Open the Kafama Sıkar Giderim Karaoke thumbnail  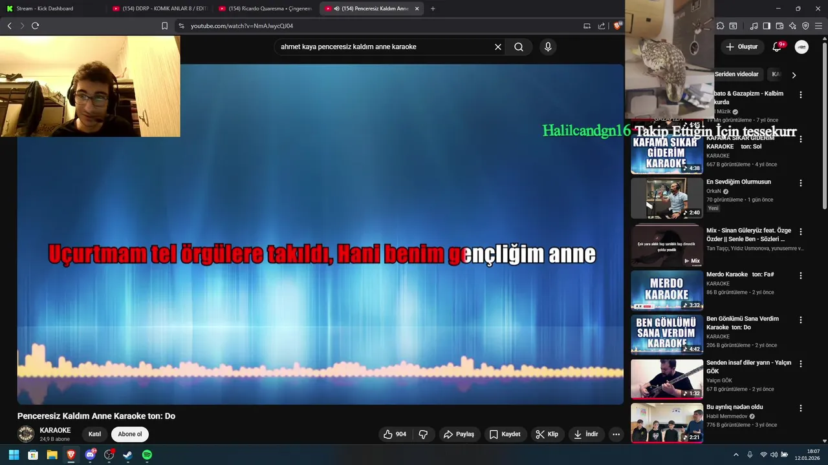667,156
